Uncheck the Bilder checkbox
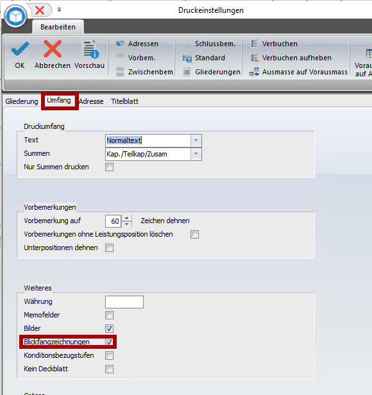This screenshot has height=395, width=372. tap(110, 328)
